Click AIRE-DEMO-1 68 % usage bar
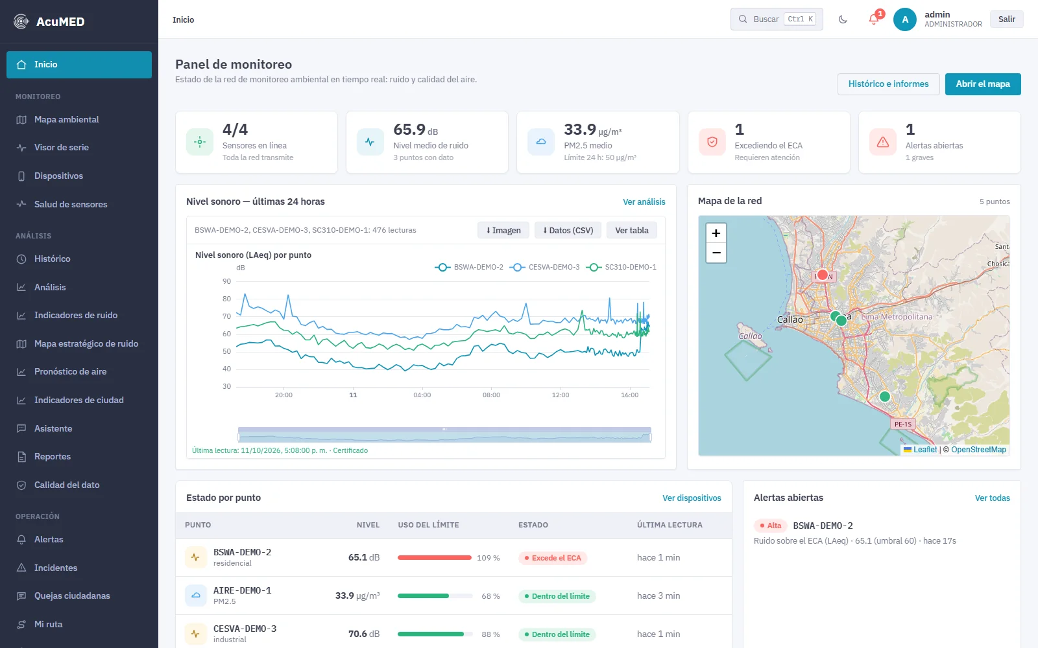 pyautogui.click(x=435, y=596)
